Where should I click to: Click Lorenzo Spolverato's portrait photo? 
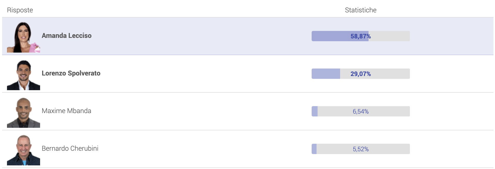24,75
